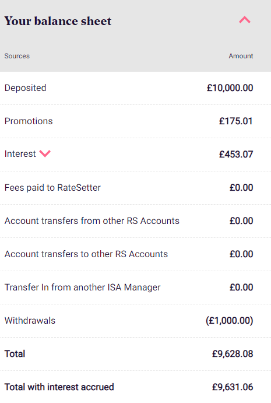
Task: Click the (£1,000.00) withdrawals amount
Action: click(230, 321)
